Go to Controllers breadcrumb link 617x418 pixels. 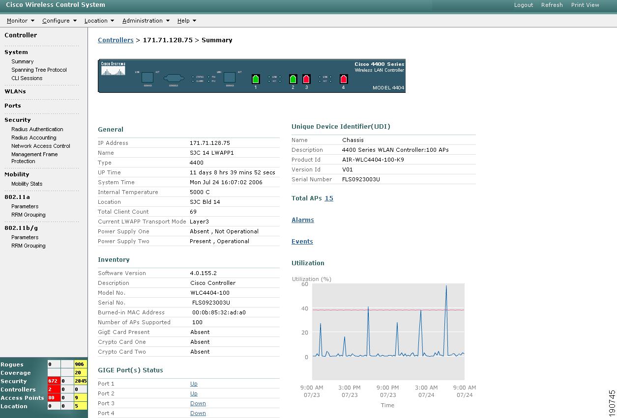pos(116,40)
